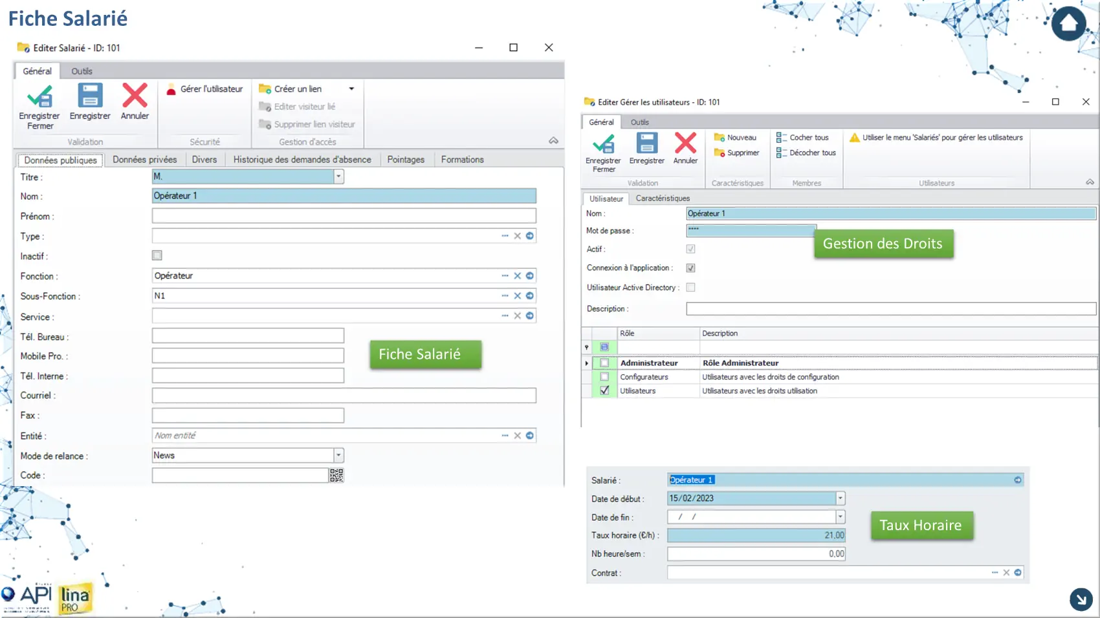Click Enregistrer Fermer in the Salarié editor
Image resolution: width=1100 pixels, height=618 pixels.
pyautogui.click(x=39, y=107)
